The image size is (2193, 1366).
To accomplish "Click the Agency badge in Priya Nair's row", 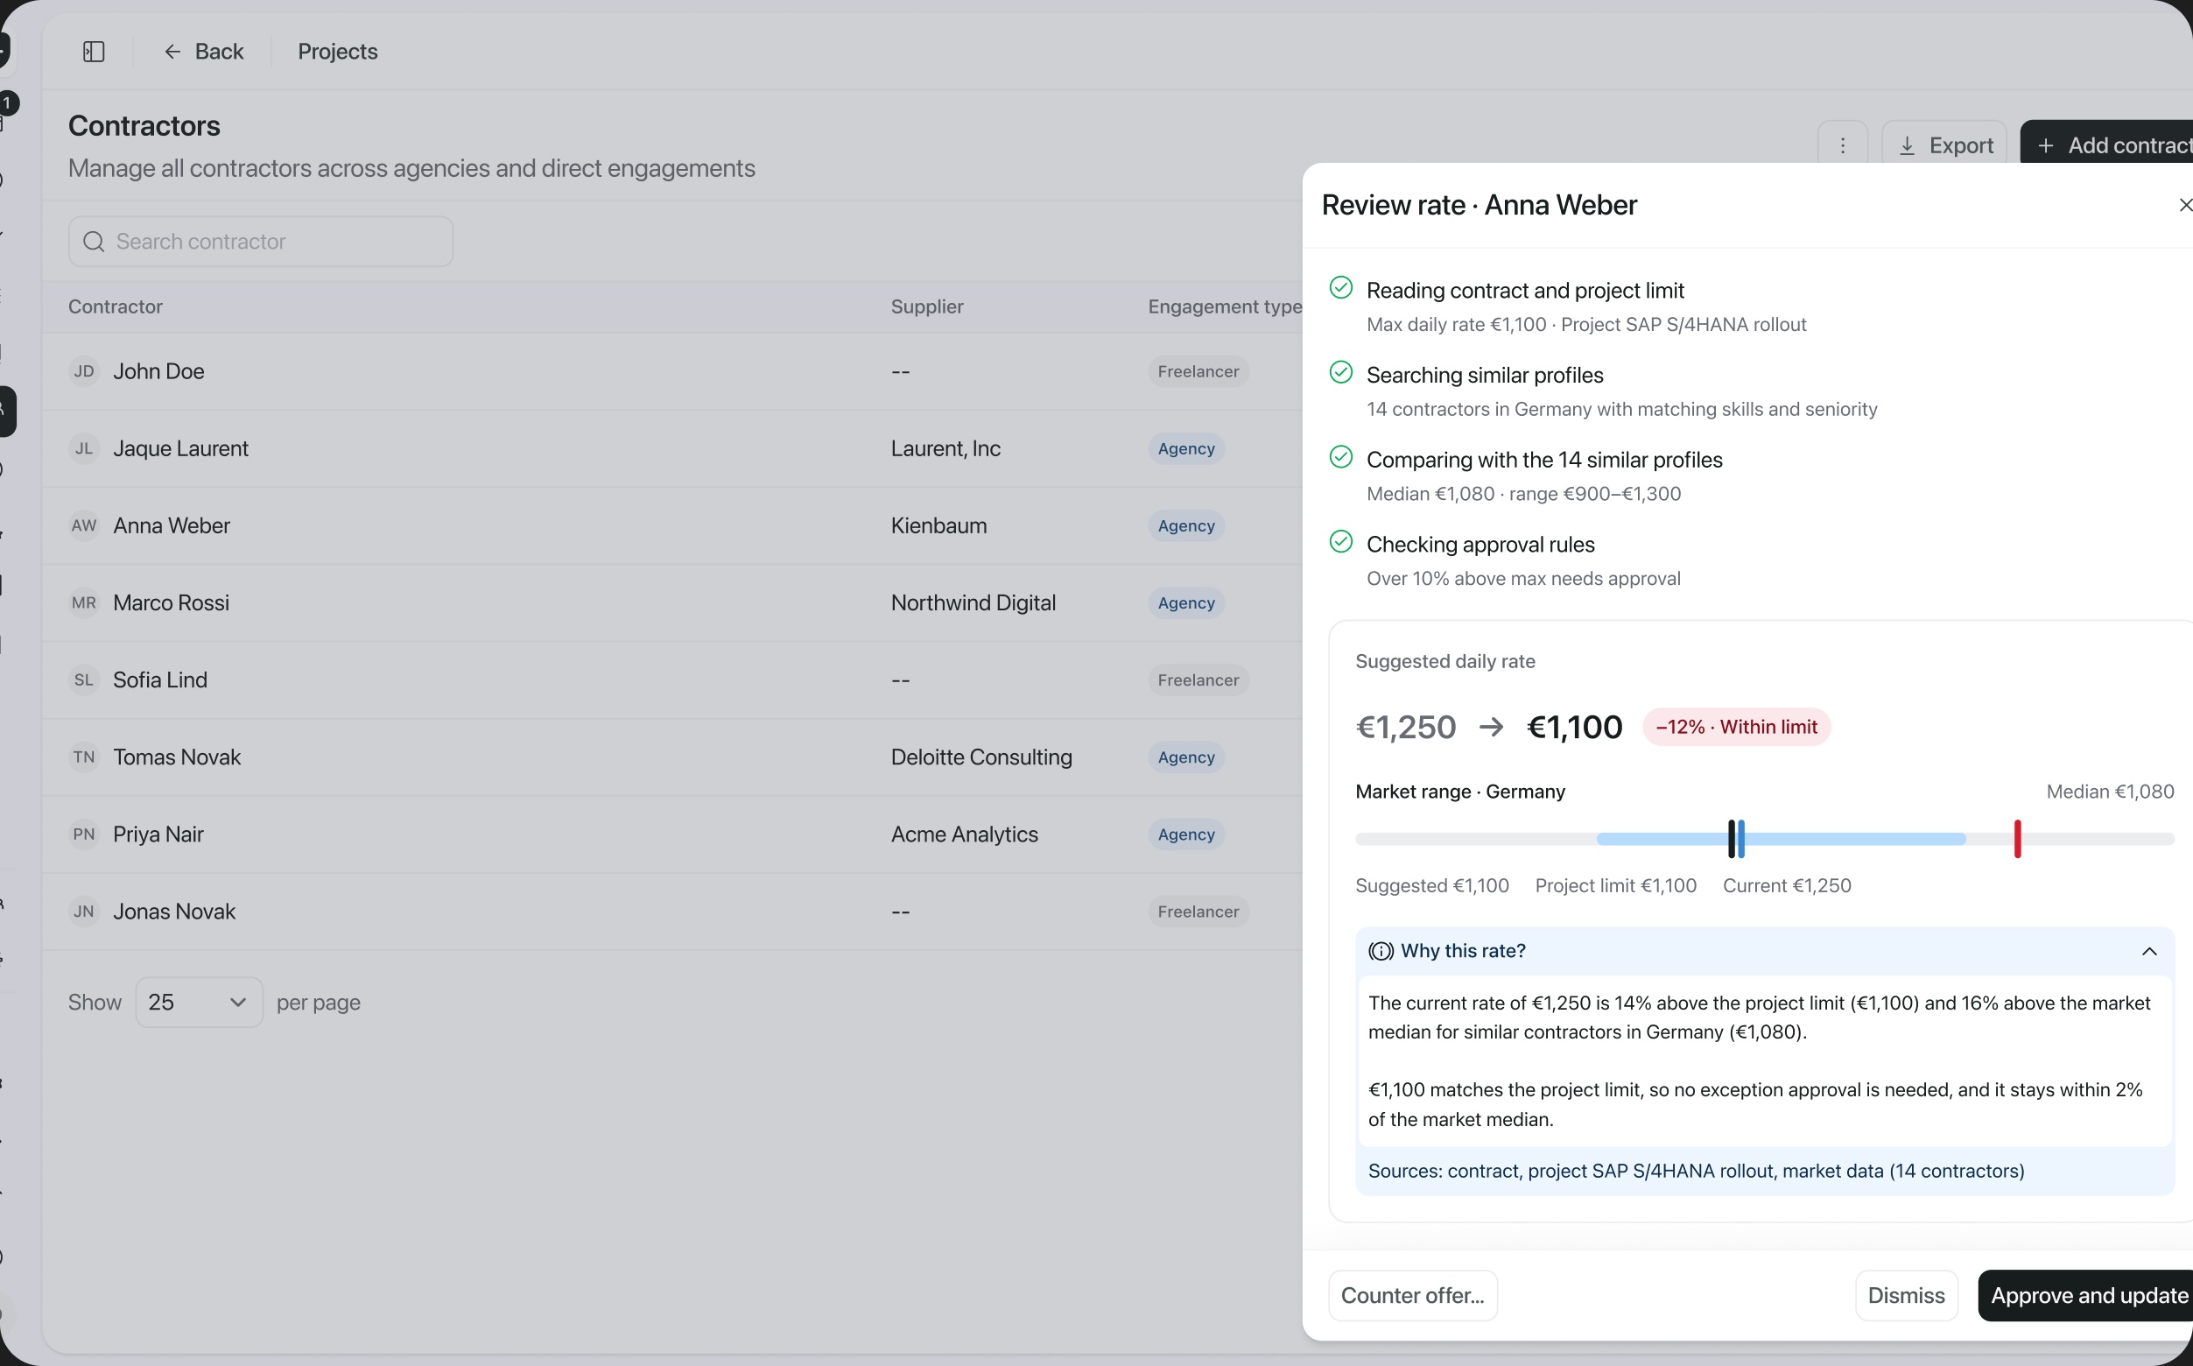I will pyautogui.click(x=1186, y=834).
